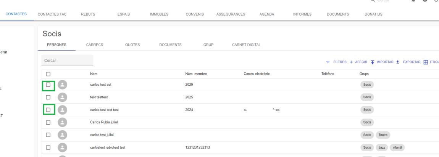This screenshot has width=439, height=157.
Task: Click avatar icon of carlos test test test
Action: (x=63, y=110)
